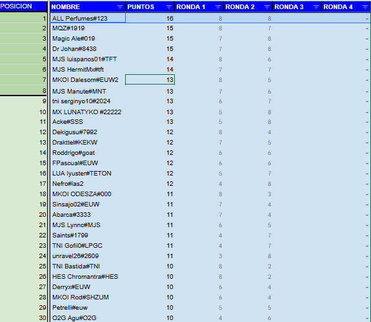
Task: Select position number 8 cell
Action: point(23,90)
